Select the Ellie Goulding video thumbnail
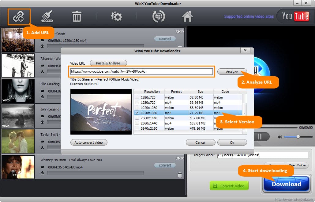The image size is (315, 202). coord(18,91)
